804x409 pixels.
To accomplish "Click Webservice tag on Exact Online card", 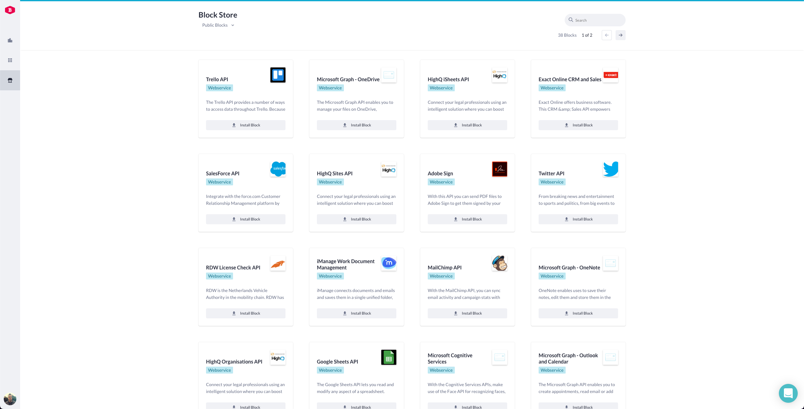I will click(552, 88).
